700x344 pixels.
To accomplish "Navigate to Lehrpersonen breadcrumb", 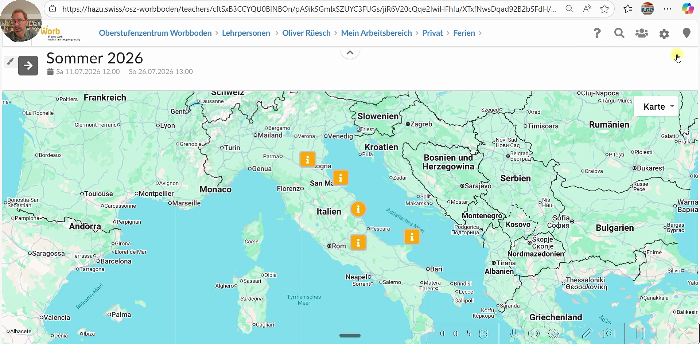I will pyautogui.click(x=246, y=33).
